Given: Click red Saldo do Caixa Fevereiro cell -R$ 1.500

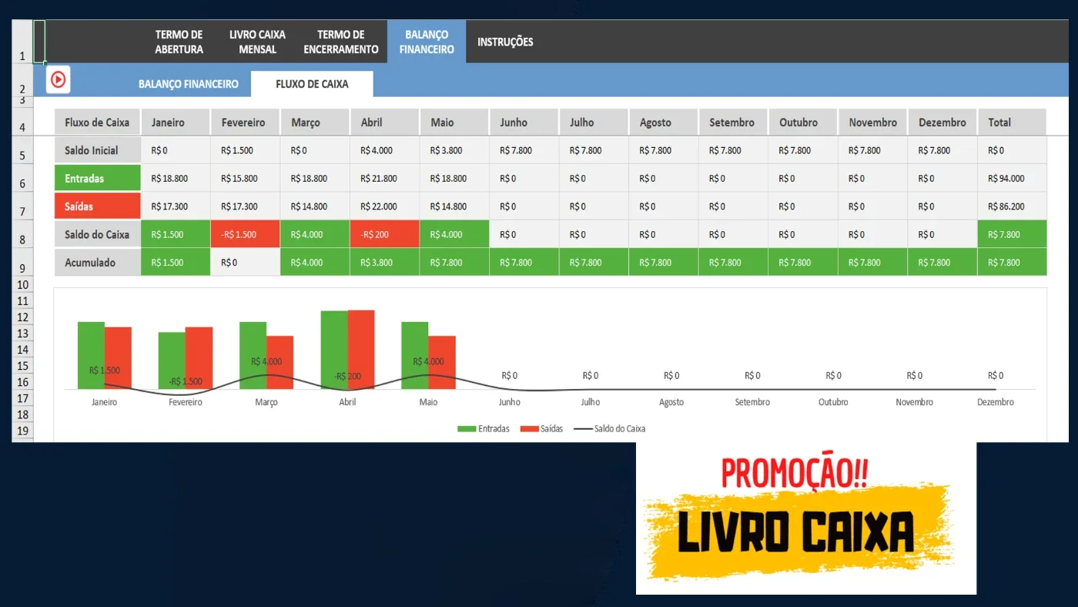Looking at the screenshot, I should [245, 234].
